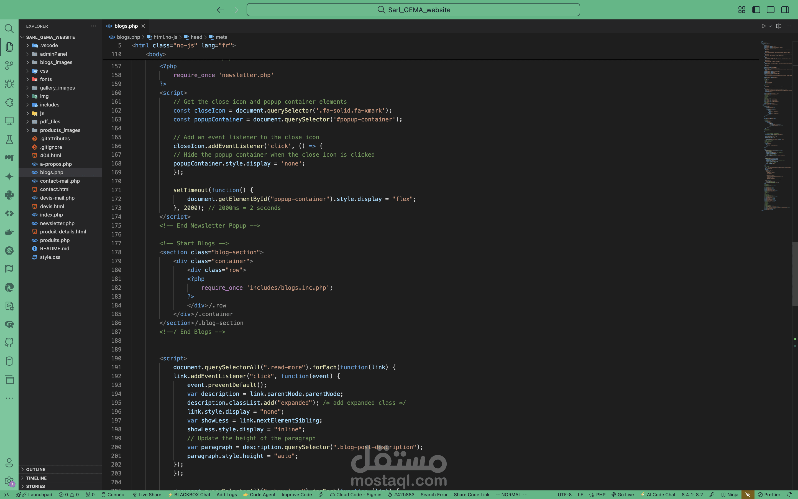This screenshot has width=798, height=499.
Task: Split the editor to the right
Action: (x=779, y=26)
